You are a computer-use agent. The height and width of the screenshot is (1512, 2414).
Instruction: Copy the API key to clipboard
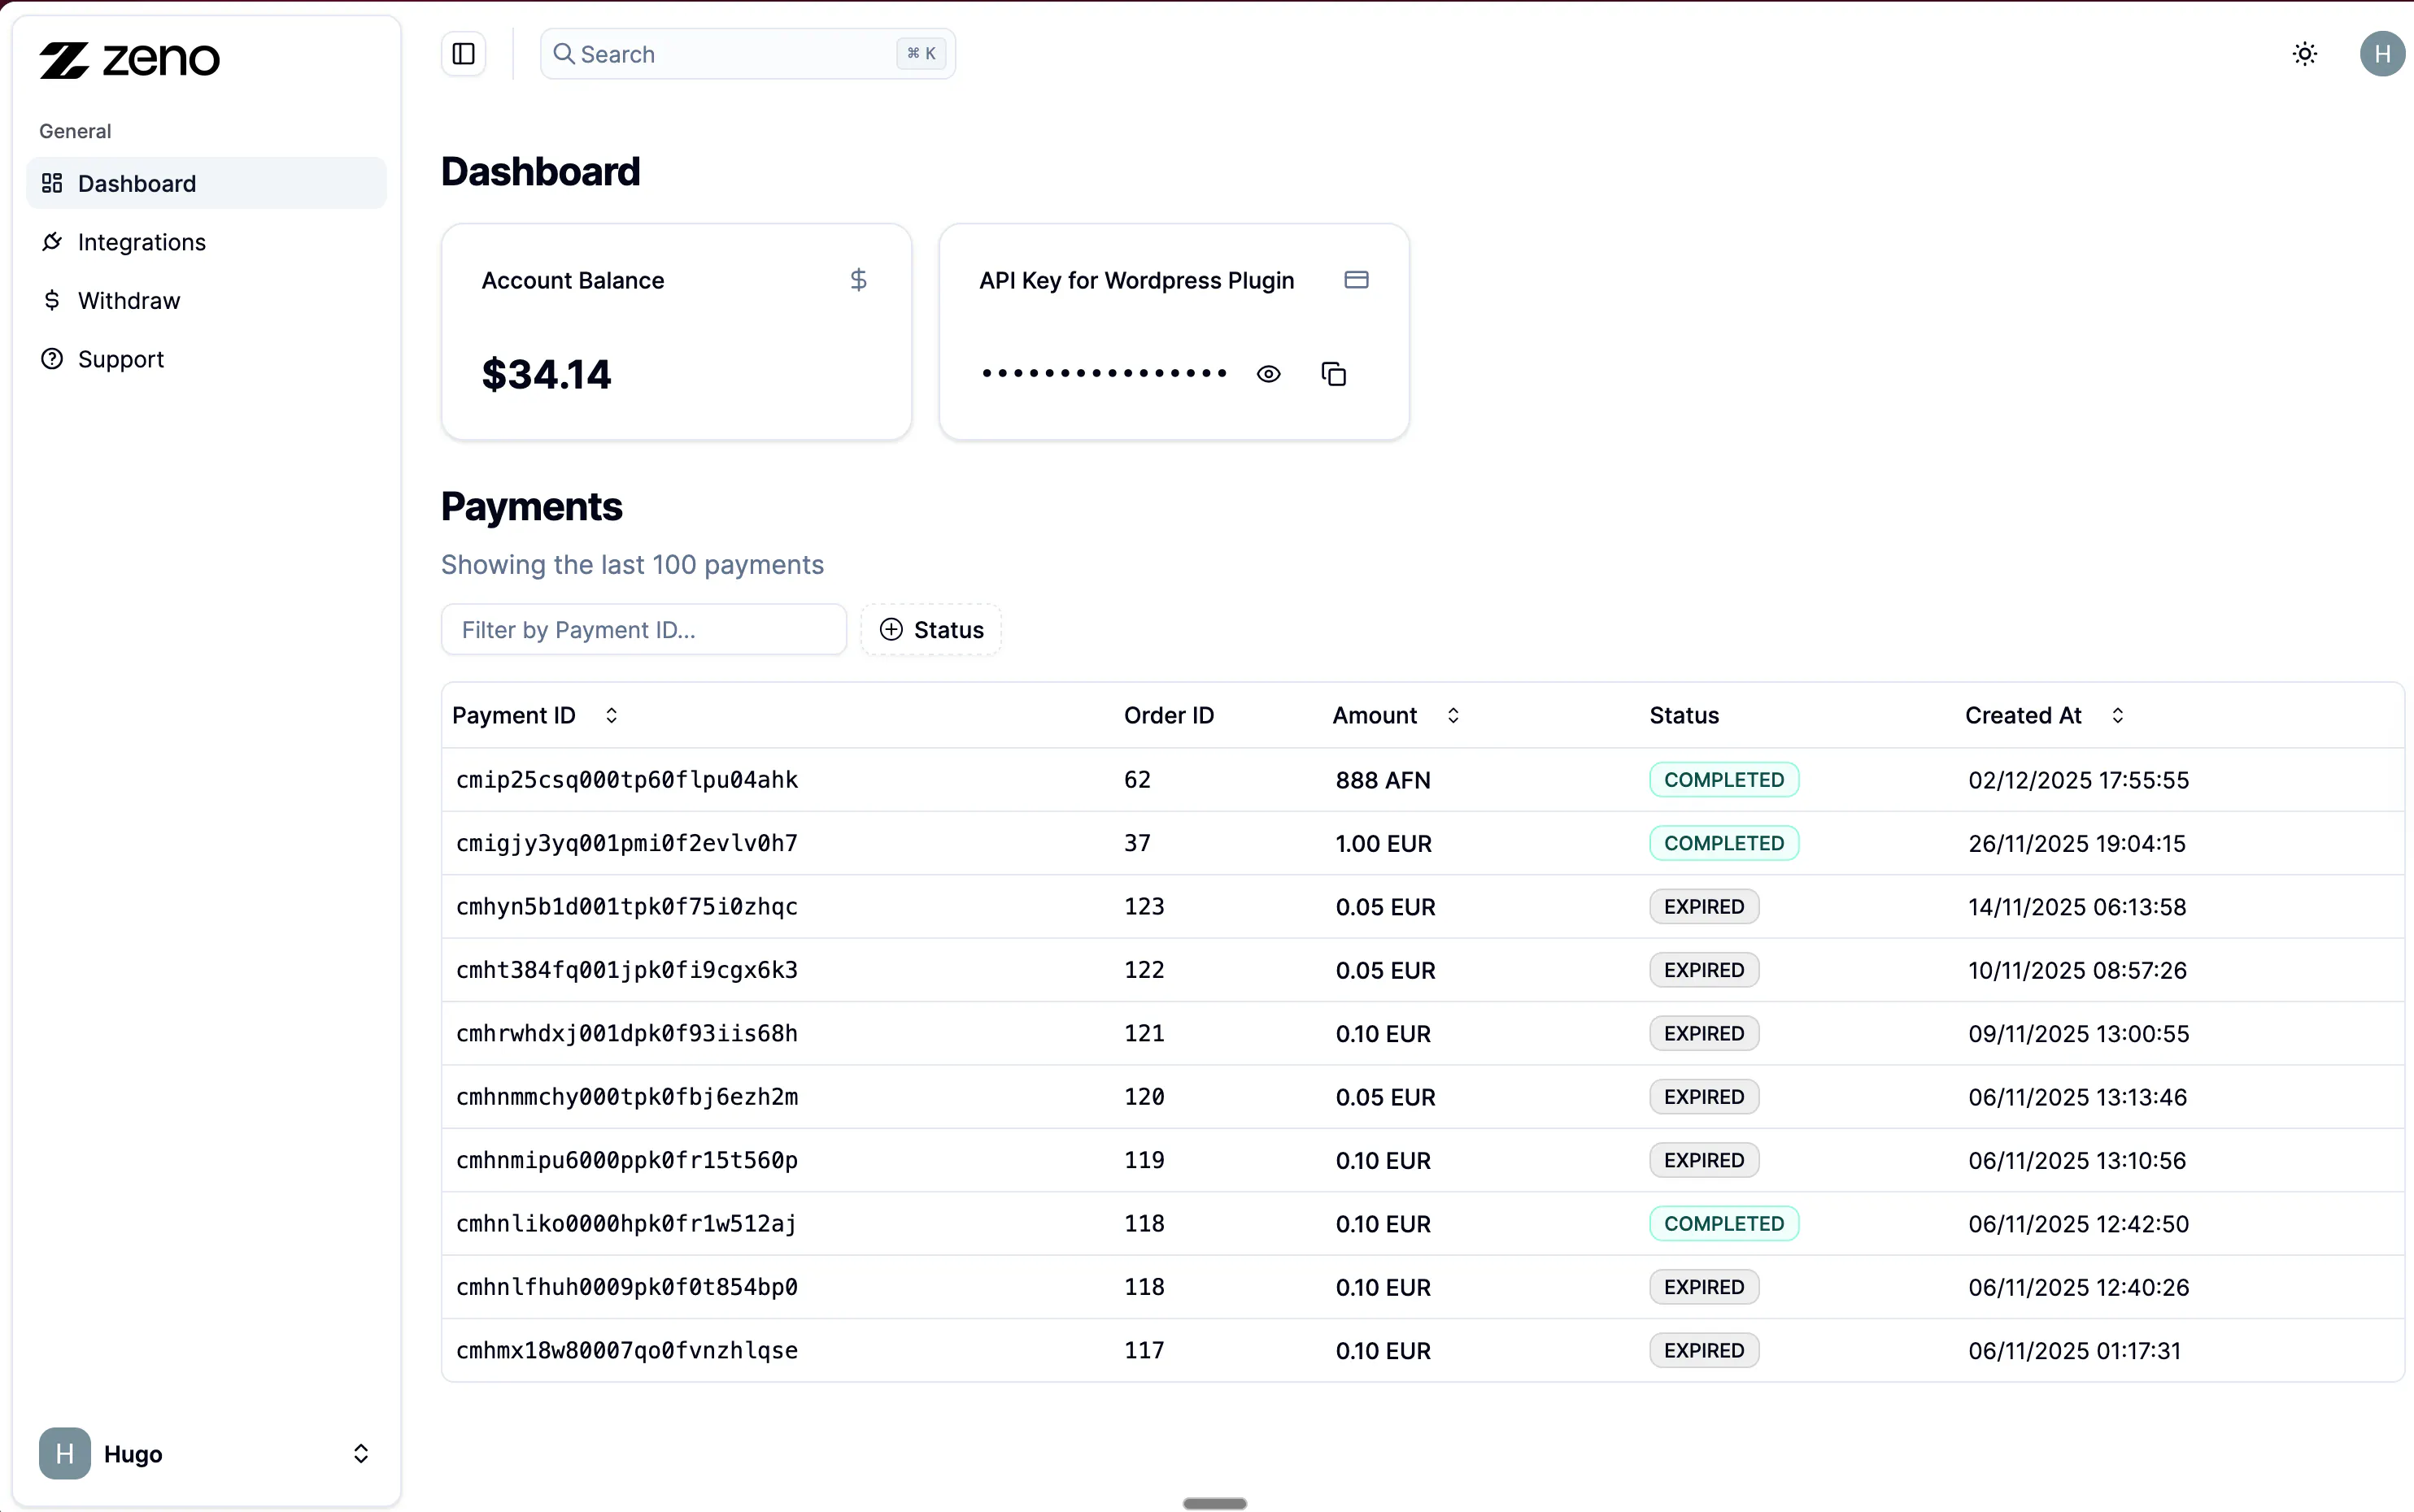tap(1334, 374)
